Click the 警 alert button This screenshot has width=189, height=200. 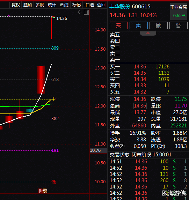pyautogui.click(x=179, y=25)
